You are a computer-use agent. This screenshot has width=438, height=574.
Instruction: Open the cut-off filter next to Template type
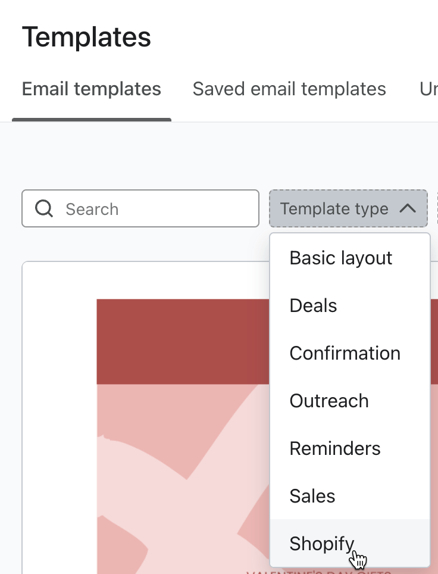tap(436, 209)
